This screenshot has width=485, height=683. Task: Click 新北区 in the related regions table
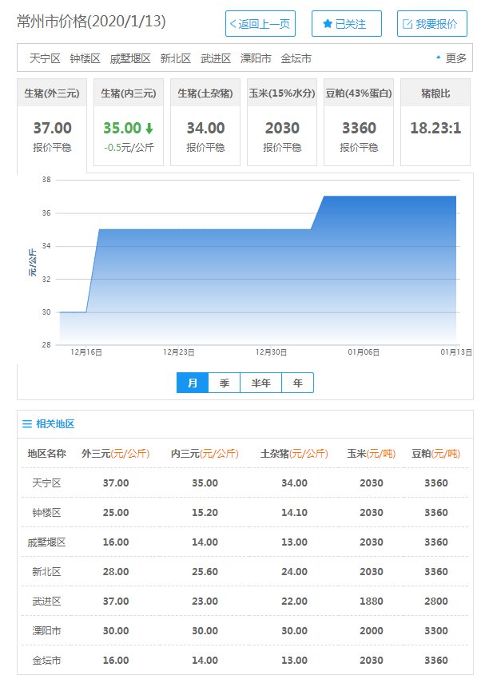click(46, 572)
